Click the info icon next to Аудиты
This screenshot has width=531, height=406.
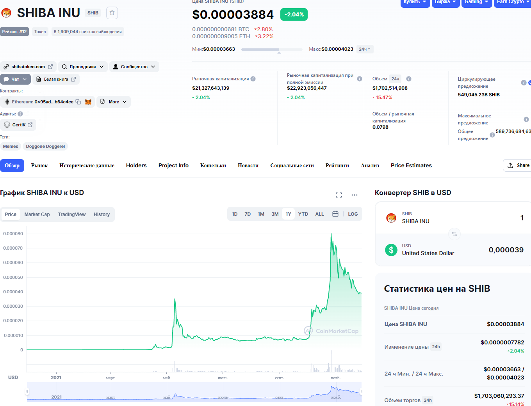pyautogui.click(x=20, y=114)
